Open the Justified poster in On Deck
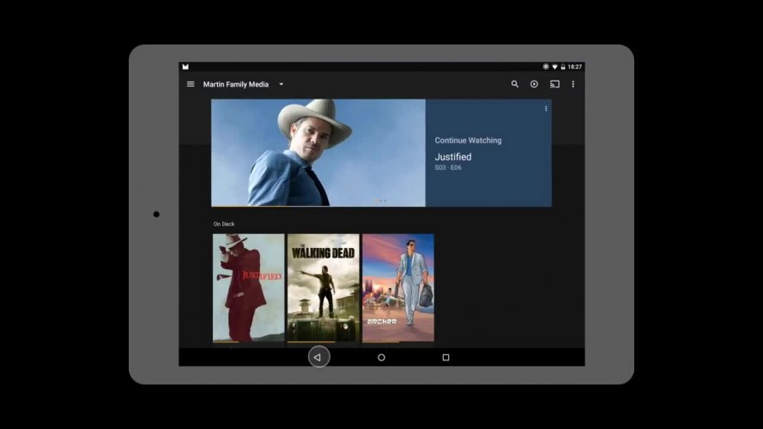 point(248,288)
